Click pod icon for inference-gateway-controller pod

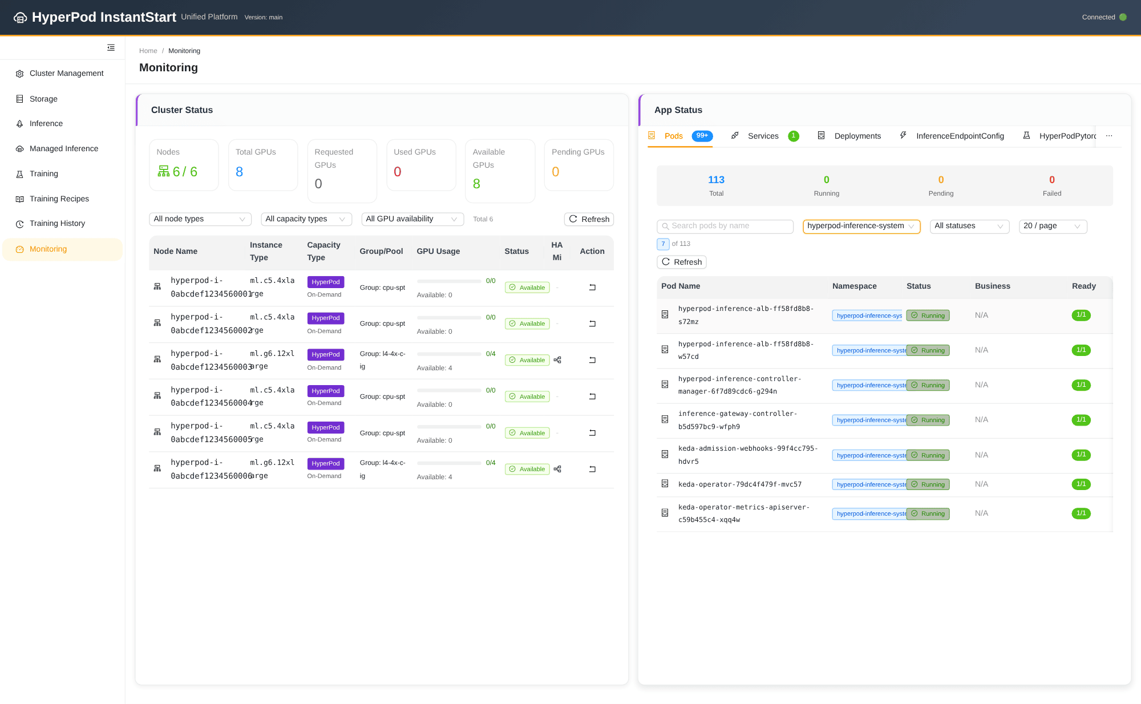pos(665,419)
